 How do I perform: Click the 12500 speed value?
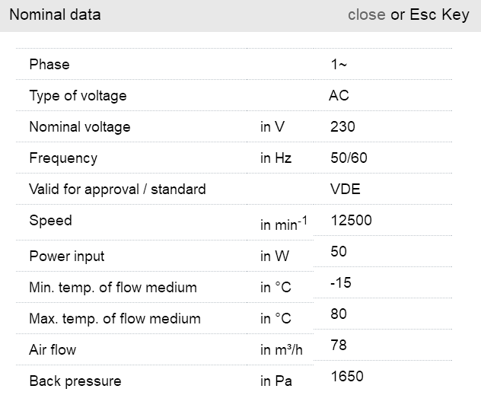[x=352, y=221]
